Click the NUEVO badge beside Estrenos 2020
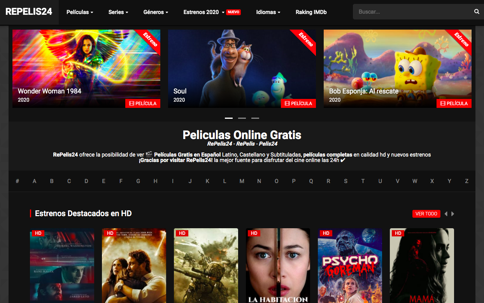 233,12
